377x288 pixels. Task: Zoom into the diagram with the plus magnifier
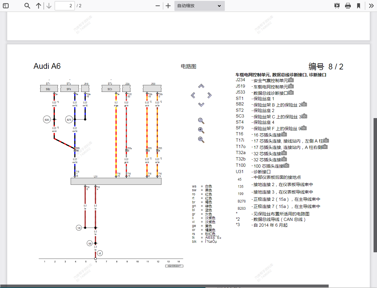coord(201,130)
